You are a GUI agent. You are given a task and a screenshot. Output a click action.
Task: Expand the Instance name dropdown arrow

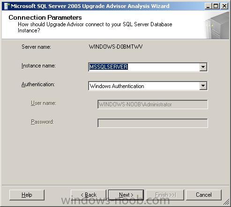tap(203, 67)
